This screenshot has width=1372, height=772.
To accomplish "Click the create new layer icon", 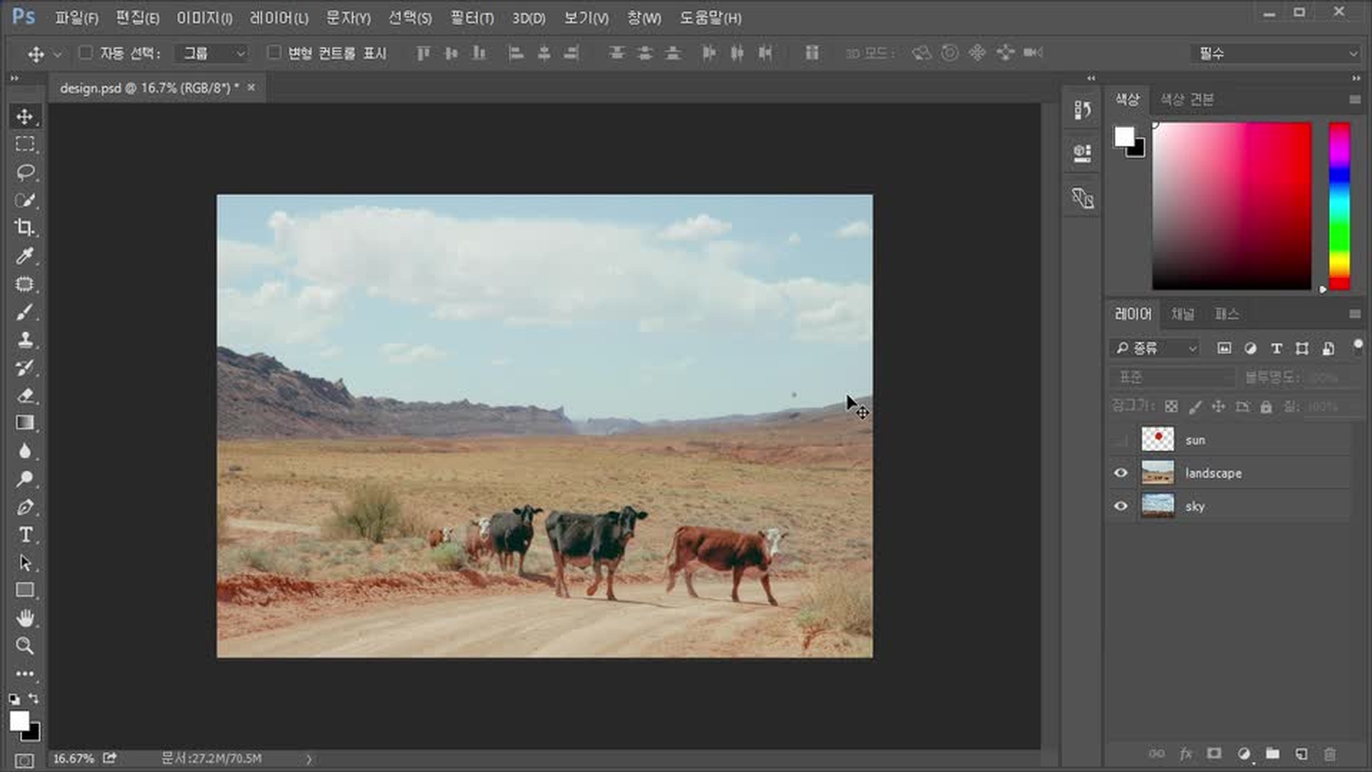I will click(1301, 754).
